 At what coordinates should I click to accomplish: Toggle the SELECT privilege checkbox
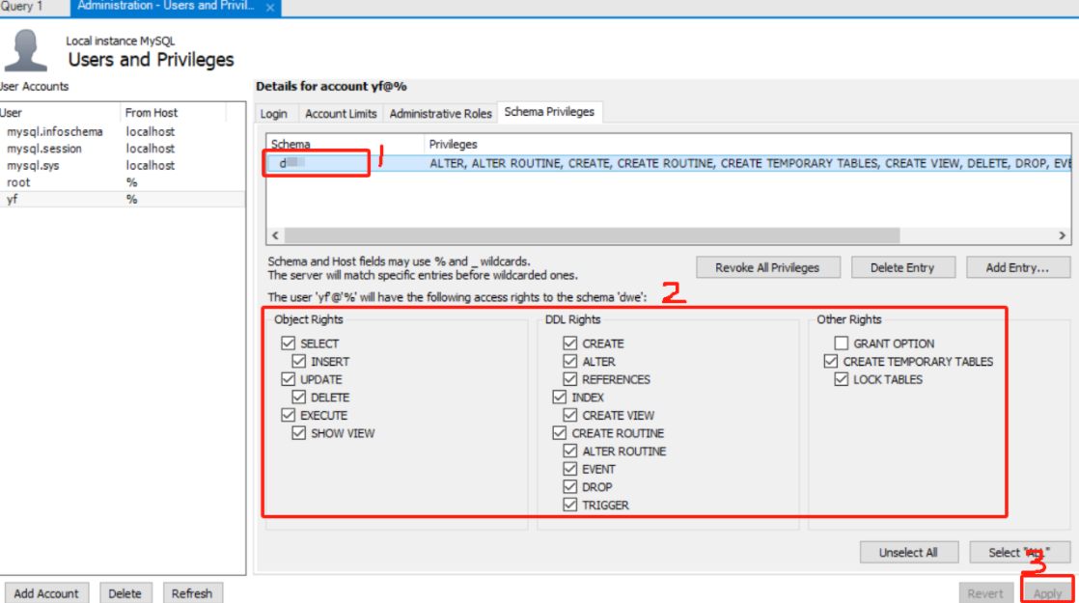pyautogui.click(x=289, y=343)
